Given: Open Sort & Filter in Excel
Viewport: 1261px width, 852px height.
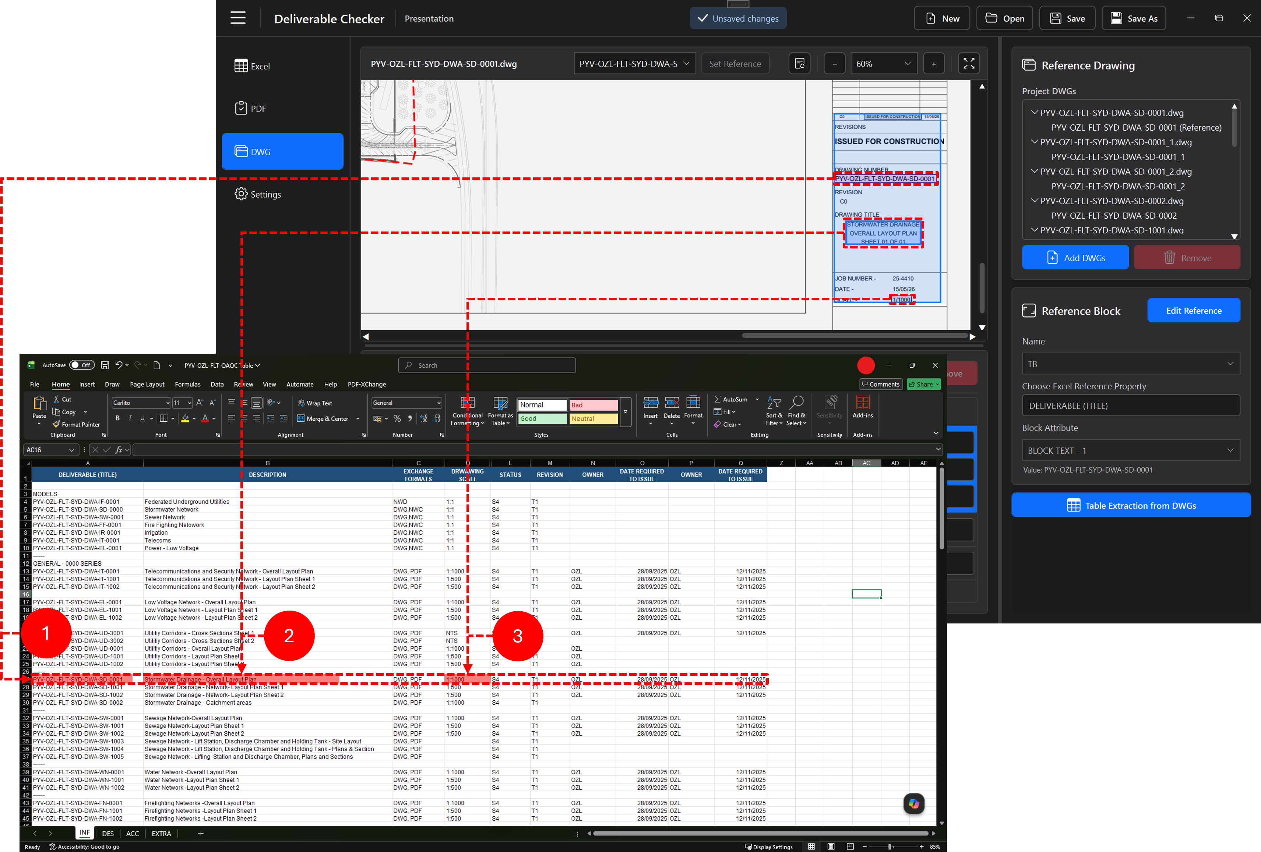Looking at the screenshot, I should [774, 411].
